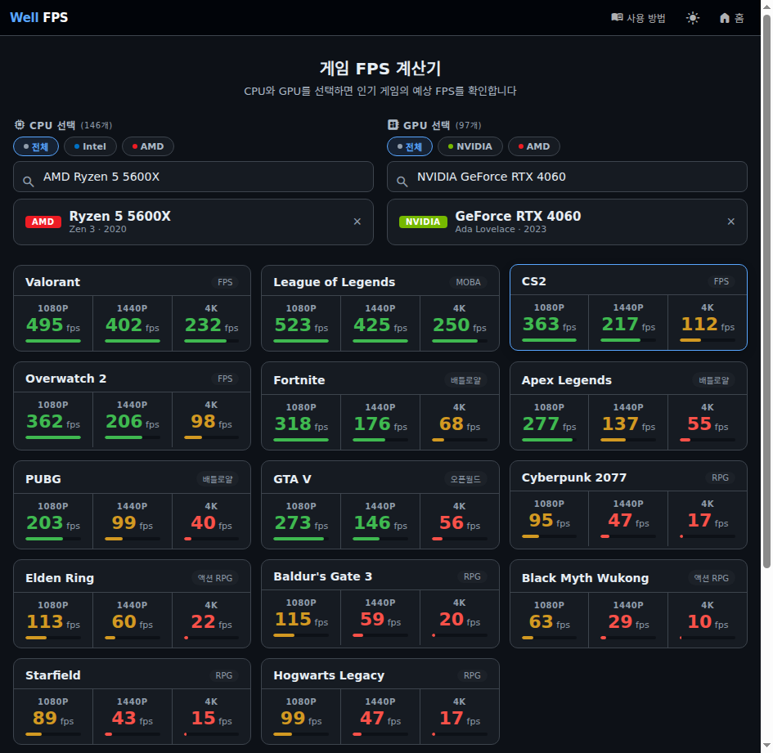Click the GPU search magnifier icon
The width and height of the screenshot is (773, 753).
click(402, 182)
